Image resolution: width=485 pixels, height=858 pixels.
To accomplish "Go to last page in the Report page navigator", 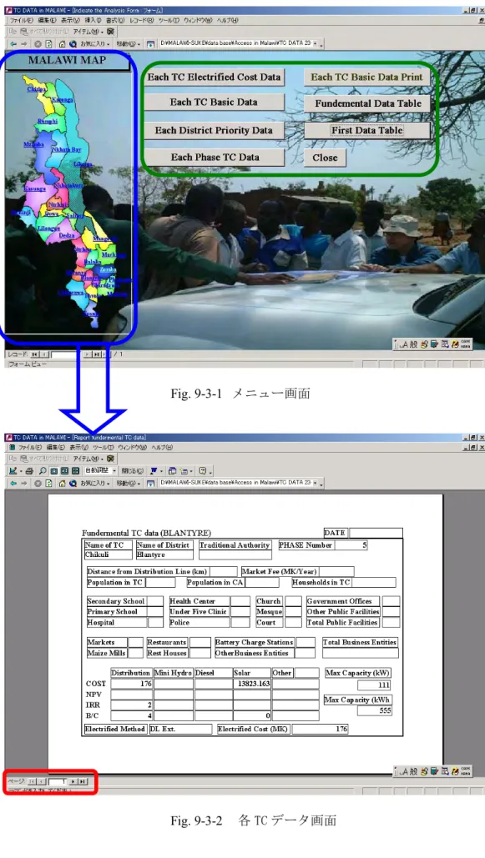I will (x=83, y=781).
